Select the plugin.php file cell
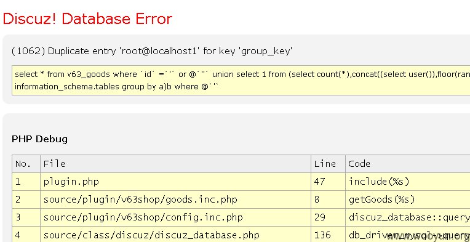470x242 pixels. pos(176,182)
